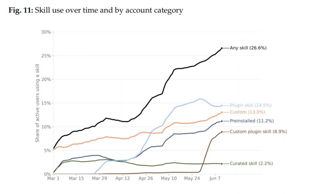Click the light blue Plugin skill endpoint dot
This screenshot has height=194, width=323.
point(222,106)
